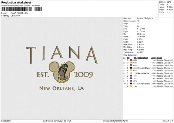This screenshot has height=123, width=174.
Task: Click the Color changes value '10'
Action: point(138,21)
